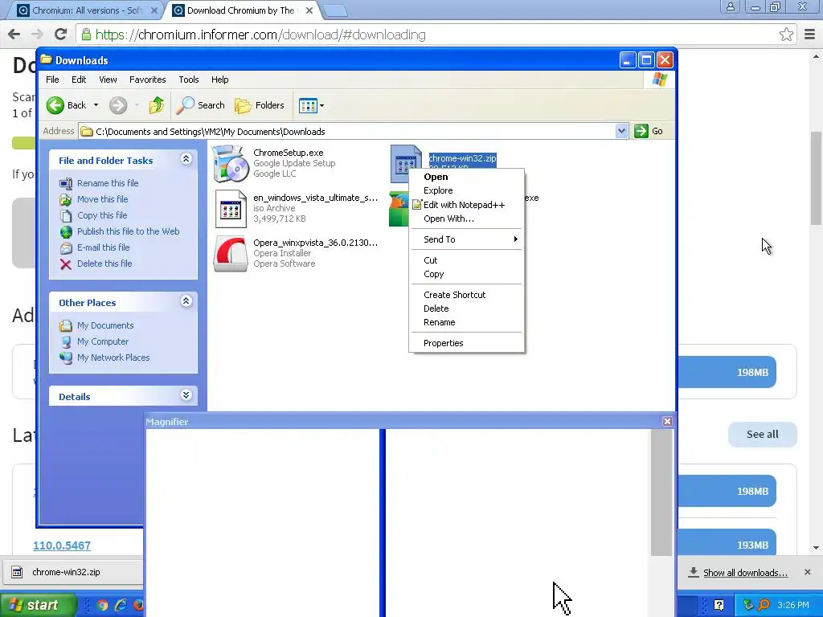This screenshot has height=617, width=823.
Task: Click the Forward arrow icon in Explorer toolbar
Action: coord(118,105)
